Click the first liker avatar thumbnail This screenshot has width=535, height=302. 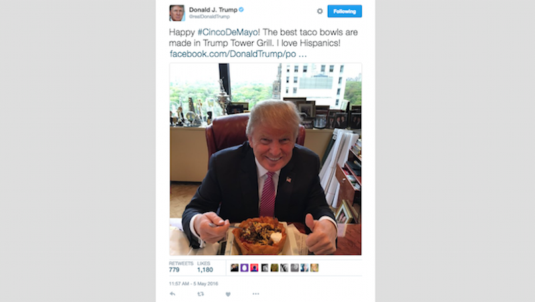[x=235, y=267]
